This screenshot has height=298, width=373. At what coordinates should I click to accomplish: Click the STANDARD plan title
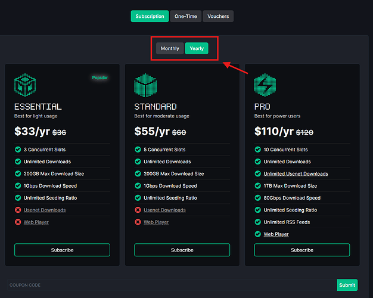[156, 107]
